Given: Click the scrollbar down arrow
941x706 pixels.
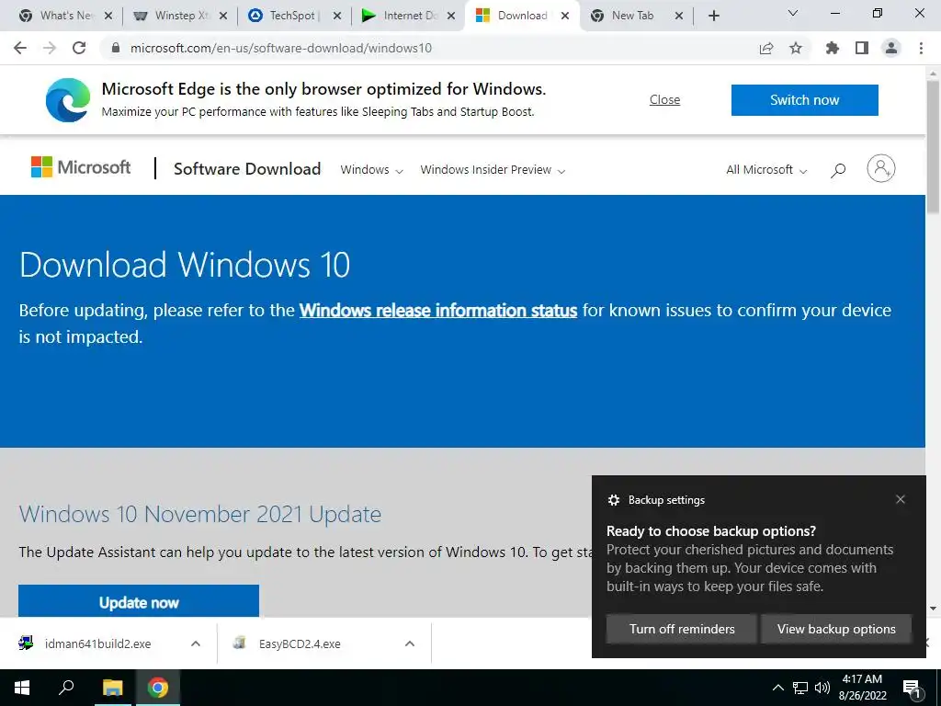Looking at the screenshot, I should (934, 609).
